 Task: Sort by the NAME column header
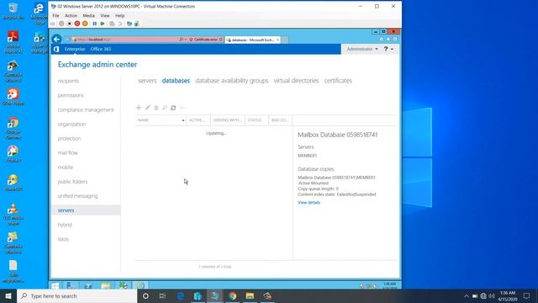pyautogui.click(x=161, y=120)
